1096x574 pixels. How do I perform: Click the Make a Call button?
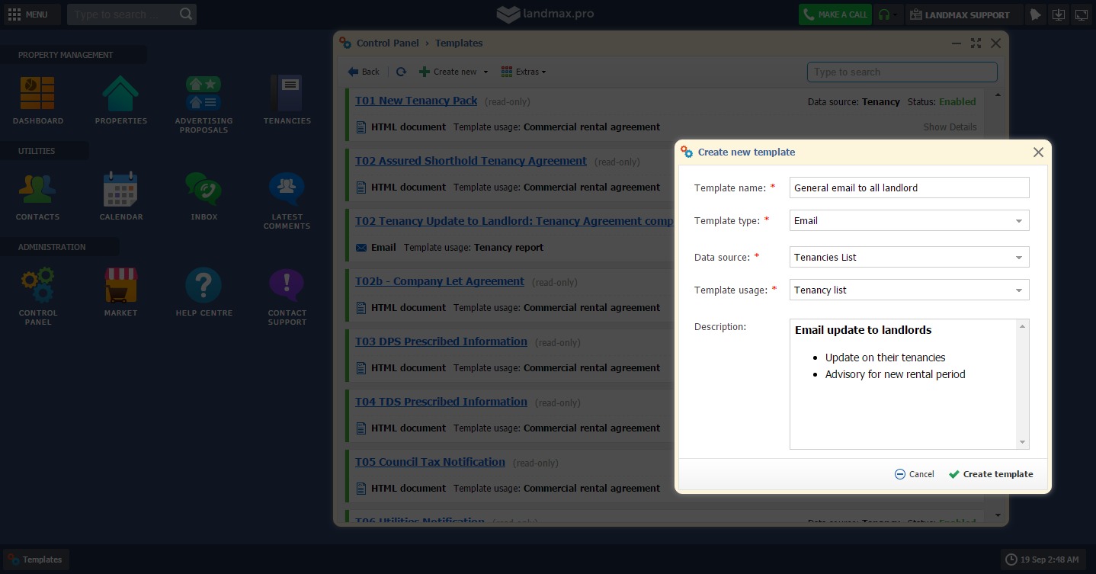click(x=835, y=14)
